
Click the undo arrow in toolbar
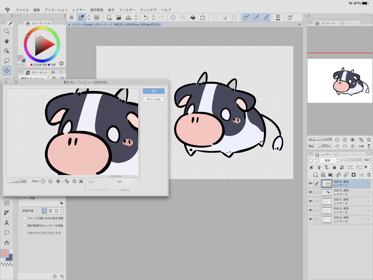point(146,17)
